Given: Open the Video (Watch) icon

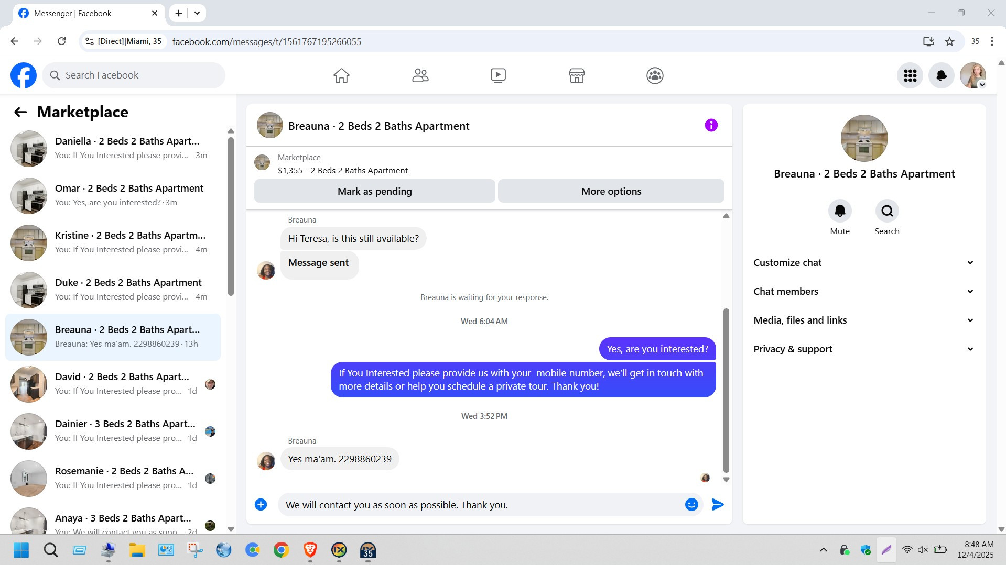Looking at the screenshot, I should [498, 75].
